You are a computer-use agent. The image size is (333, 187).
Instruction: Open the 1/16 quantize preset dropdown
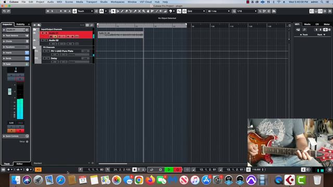pyautogui.click(x=247, y=11)
